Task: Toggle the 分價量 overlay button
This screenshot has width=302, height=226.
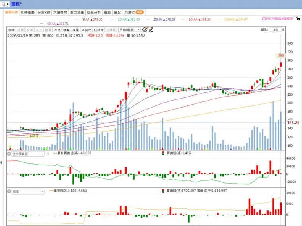Action: (111, 30)
